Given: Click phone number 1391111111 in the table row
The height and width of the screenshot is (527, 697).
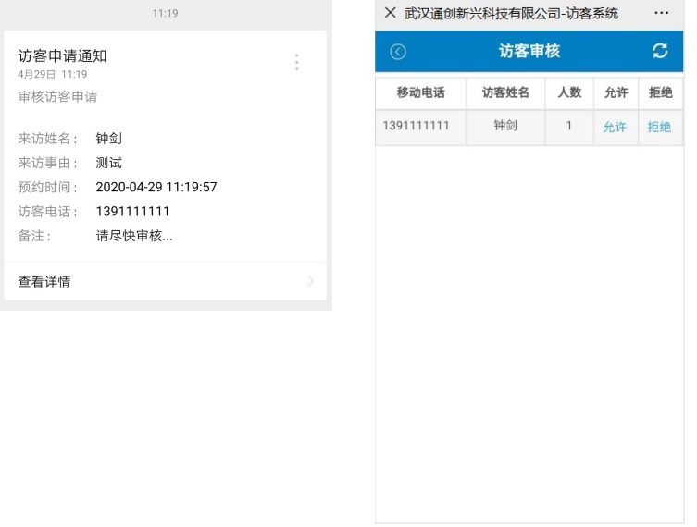Looking at the screenshot, I should pos(416,126).
